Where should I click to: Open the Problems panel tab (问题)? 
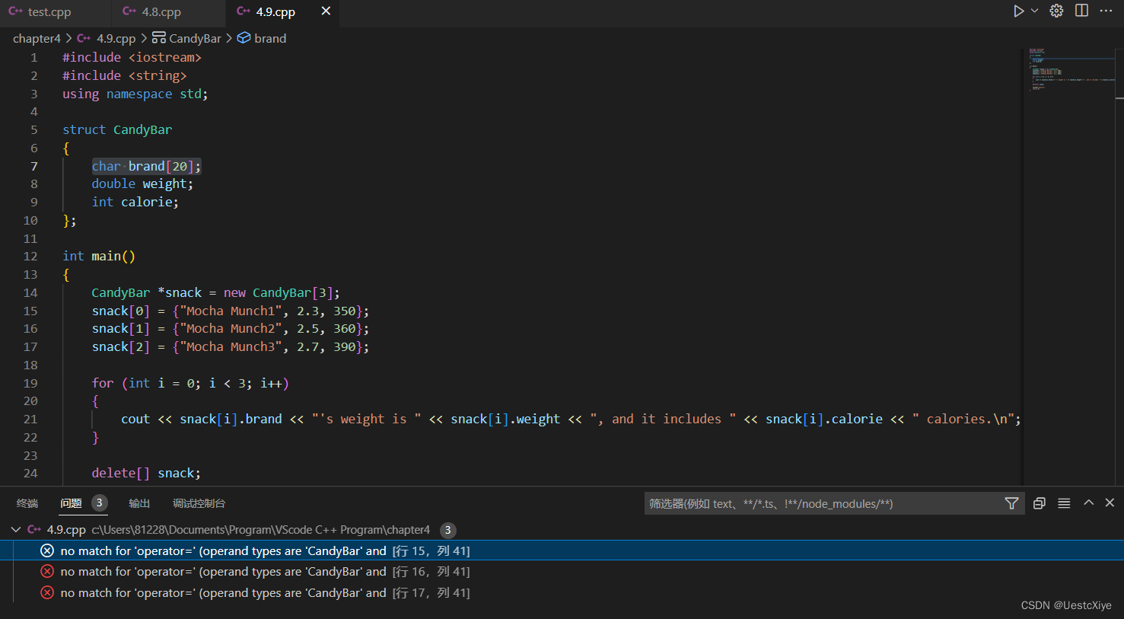click(71, 503)
